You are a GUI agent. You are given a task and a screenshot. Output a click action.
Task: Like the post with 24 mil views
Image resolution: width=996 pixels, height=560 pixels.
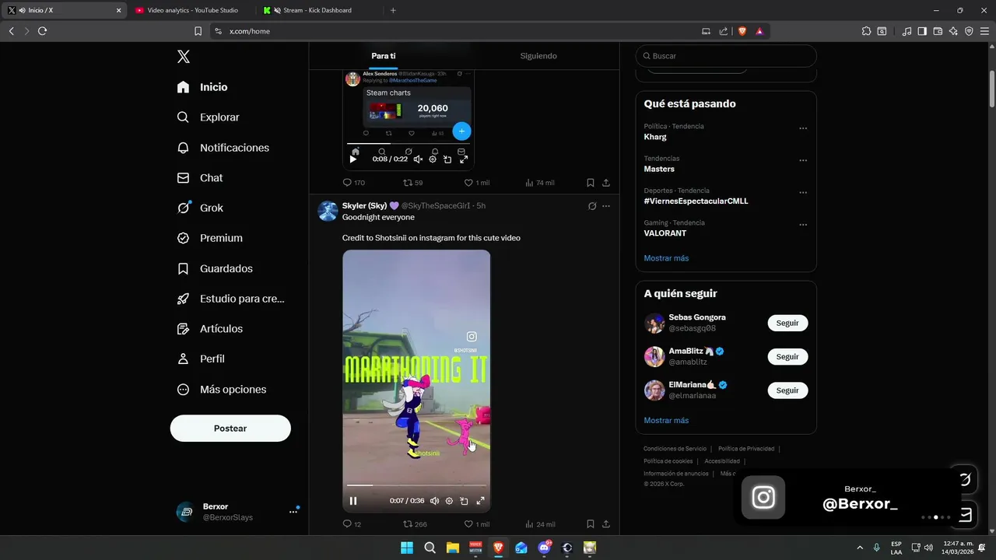click(477, 524)
